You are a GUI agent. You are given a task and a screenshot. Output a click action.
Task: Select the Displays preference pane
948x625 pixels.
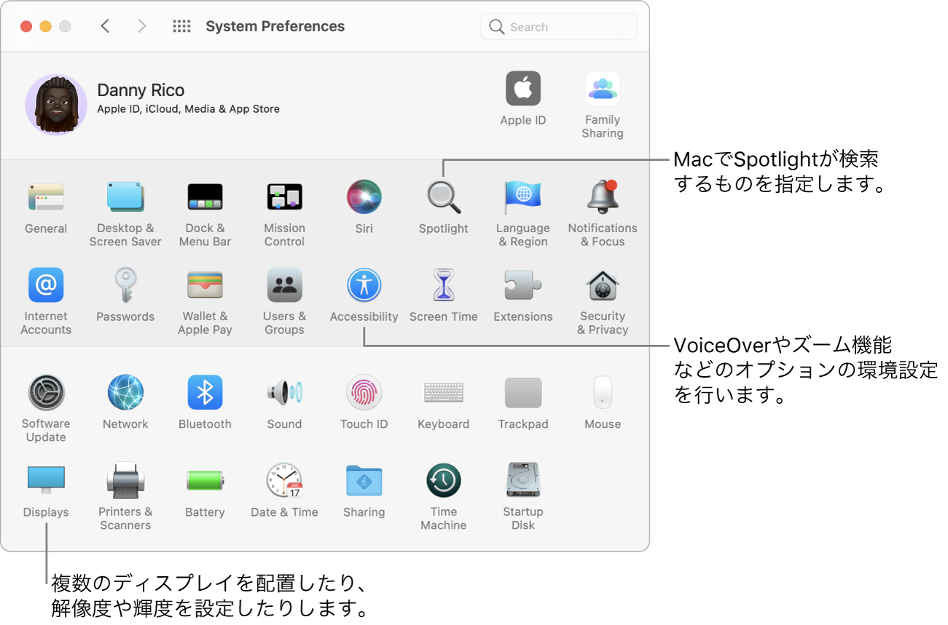tap(45, 480)
